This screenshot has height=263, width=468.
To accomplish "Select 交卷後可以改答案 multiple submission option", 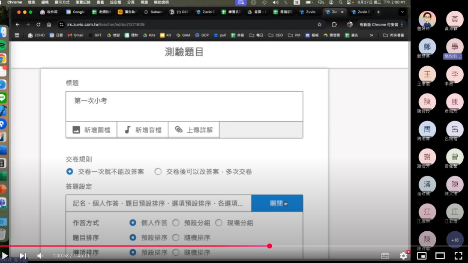I will tap(158, 172).
